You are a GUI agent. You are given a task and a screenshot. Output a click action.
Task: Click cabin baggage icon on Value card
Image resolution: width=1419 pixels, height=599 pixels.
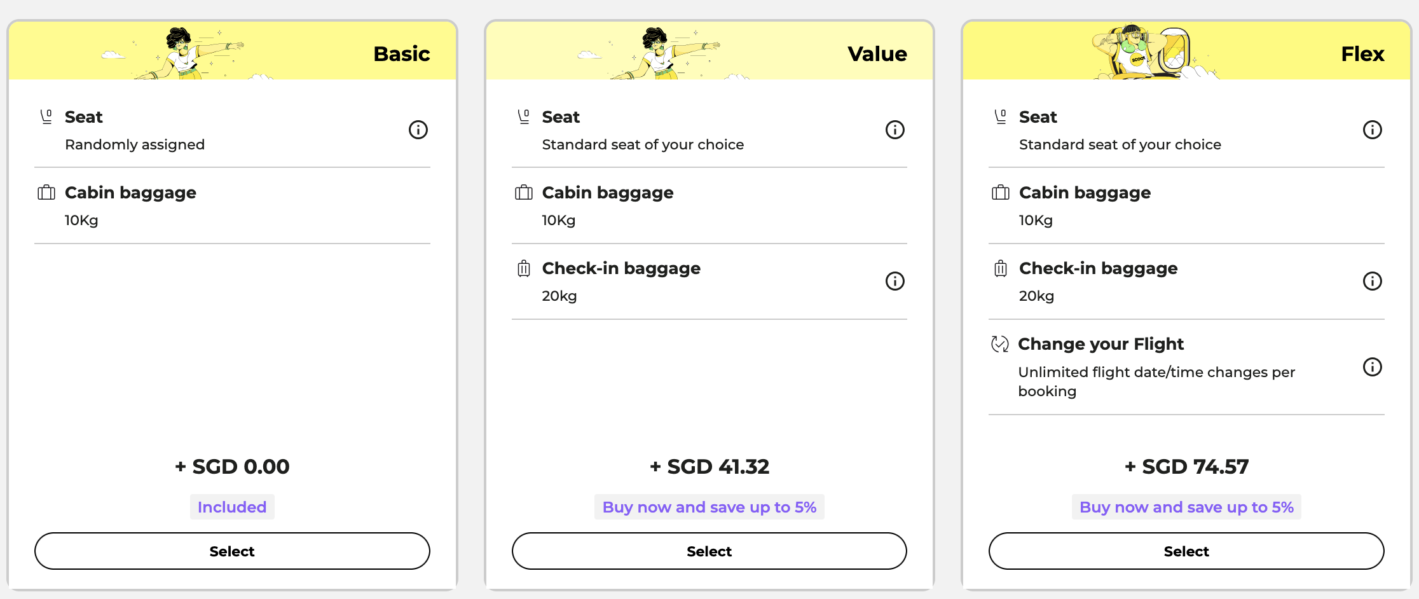point(523,193)
